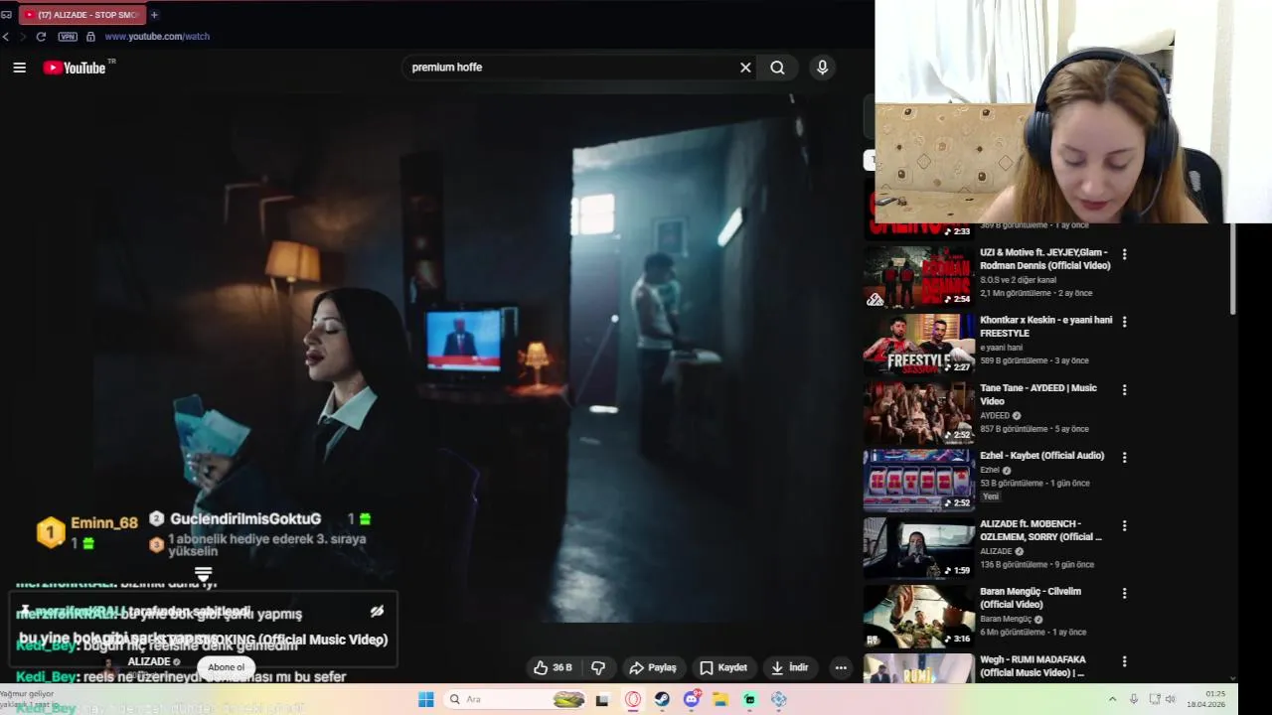The width and height of the screenshot is (1272, 715).
Task: Save the video with Kaydet
Action: (723, 667)
